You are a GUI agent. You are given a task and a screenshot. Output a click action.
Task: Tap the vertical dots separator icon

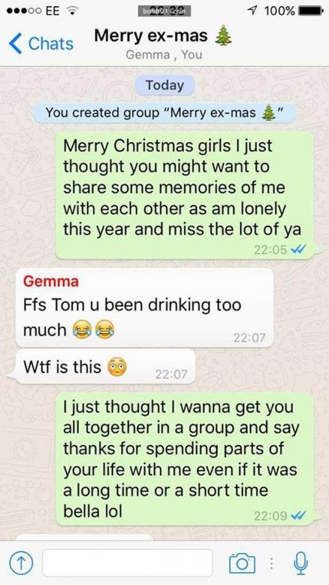(272, 564)
